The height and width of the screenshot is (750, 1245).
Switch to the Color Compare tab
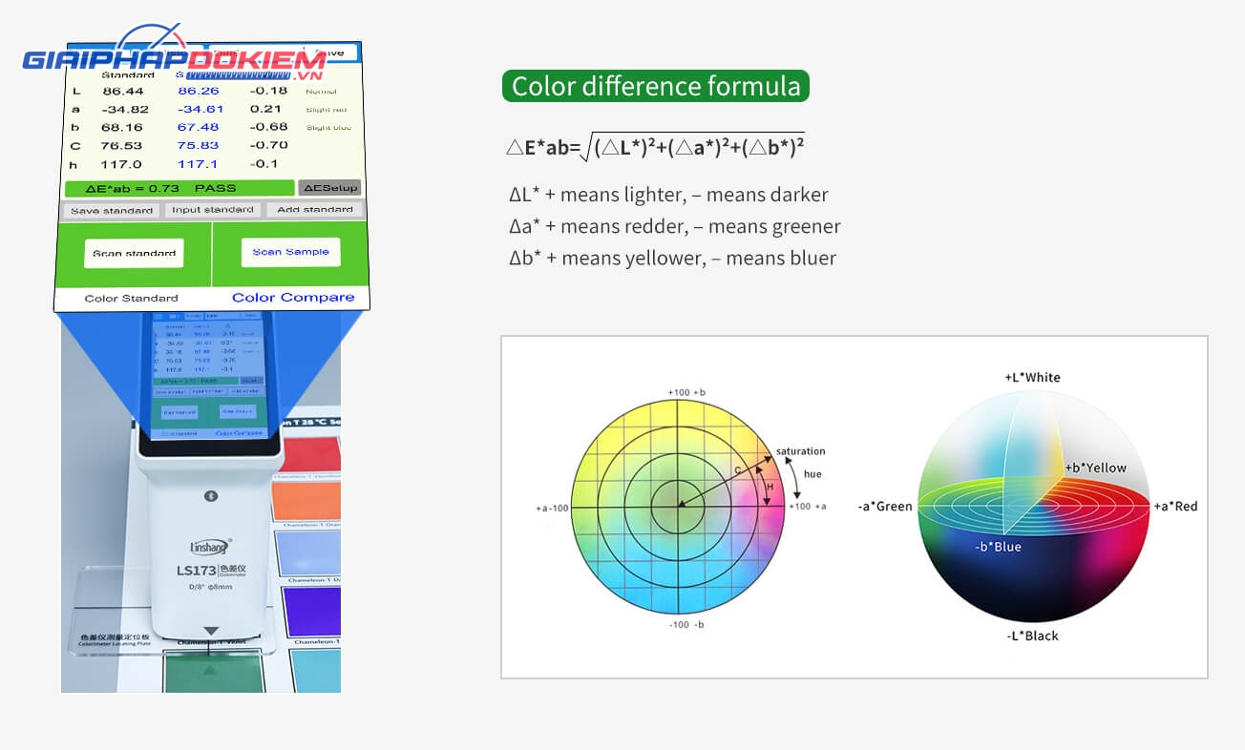[x=293, y=298]
